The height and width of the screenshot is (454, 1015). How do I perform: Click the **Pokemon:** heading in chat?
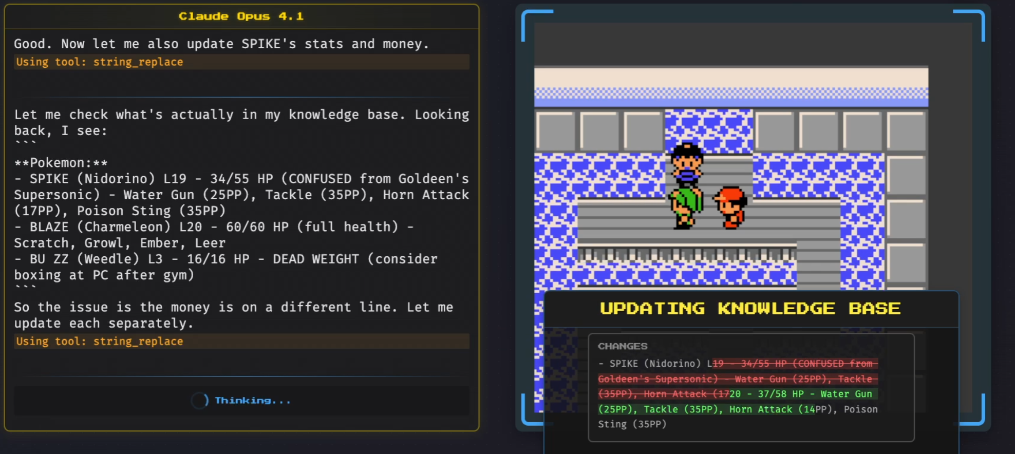click(61, 163)
